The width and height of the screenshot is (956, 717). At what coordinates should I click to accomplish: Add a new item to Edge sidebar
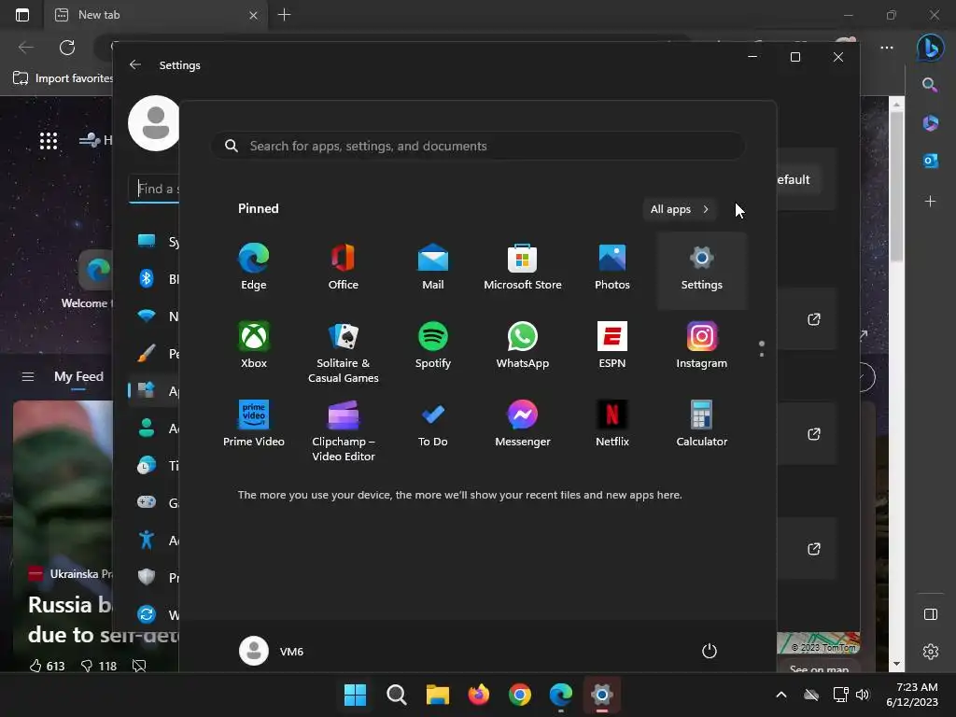point(930,202)
